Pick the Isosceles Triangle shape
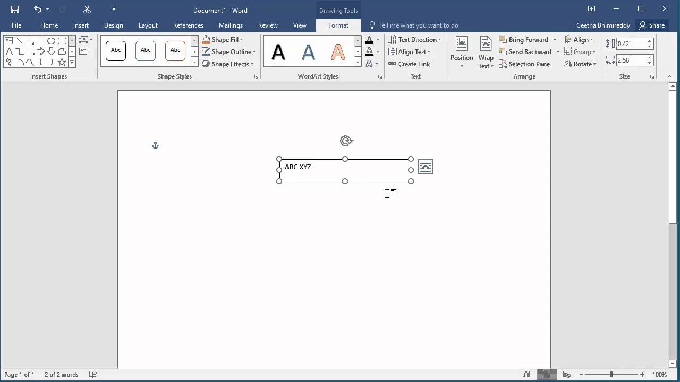This screenshot has height=382, width=680. [9, 51]
